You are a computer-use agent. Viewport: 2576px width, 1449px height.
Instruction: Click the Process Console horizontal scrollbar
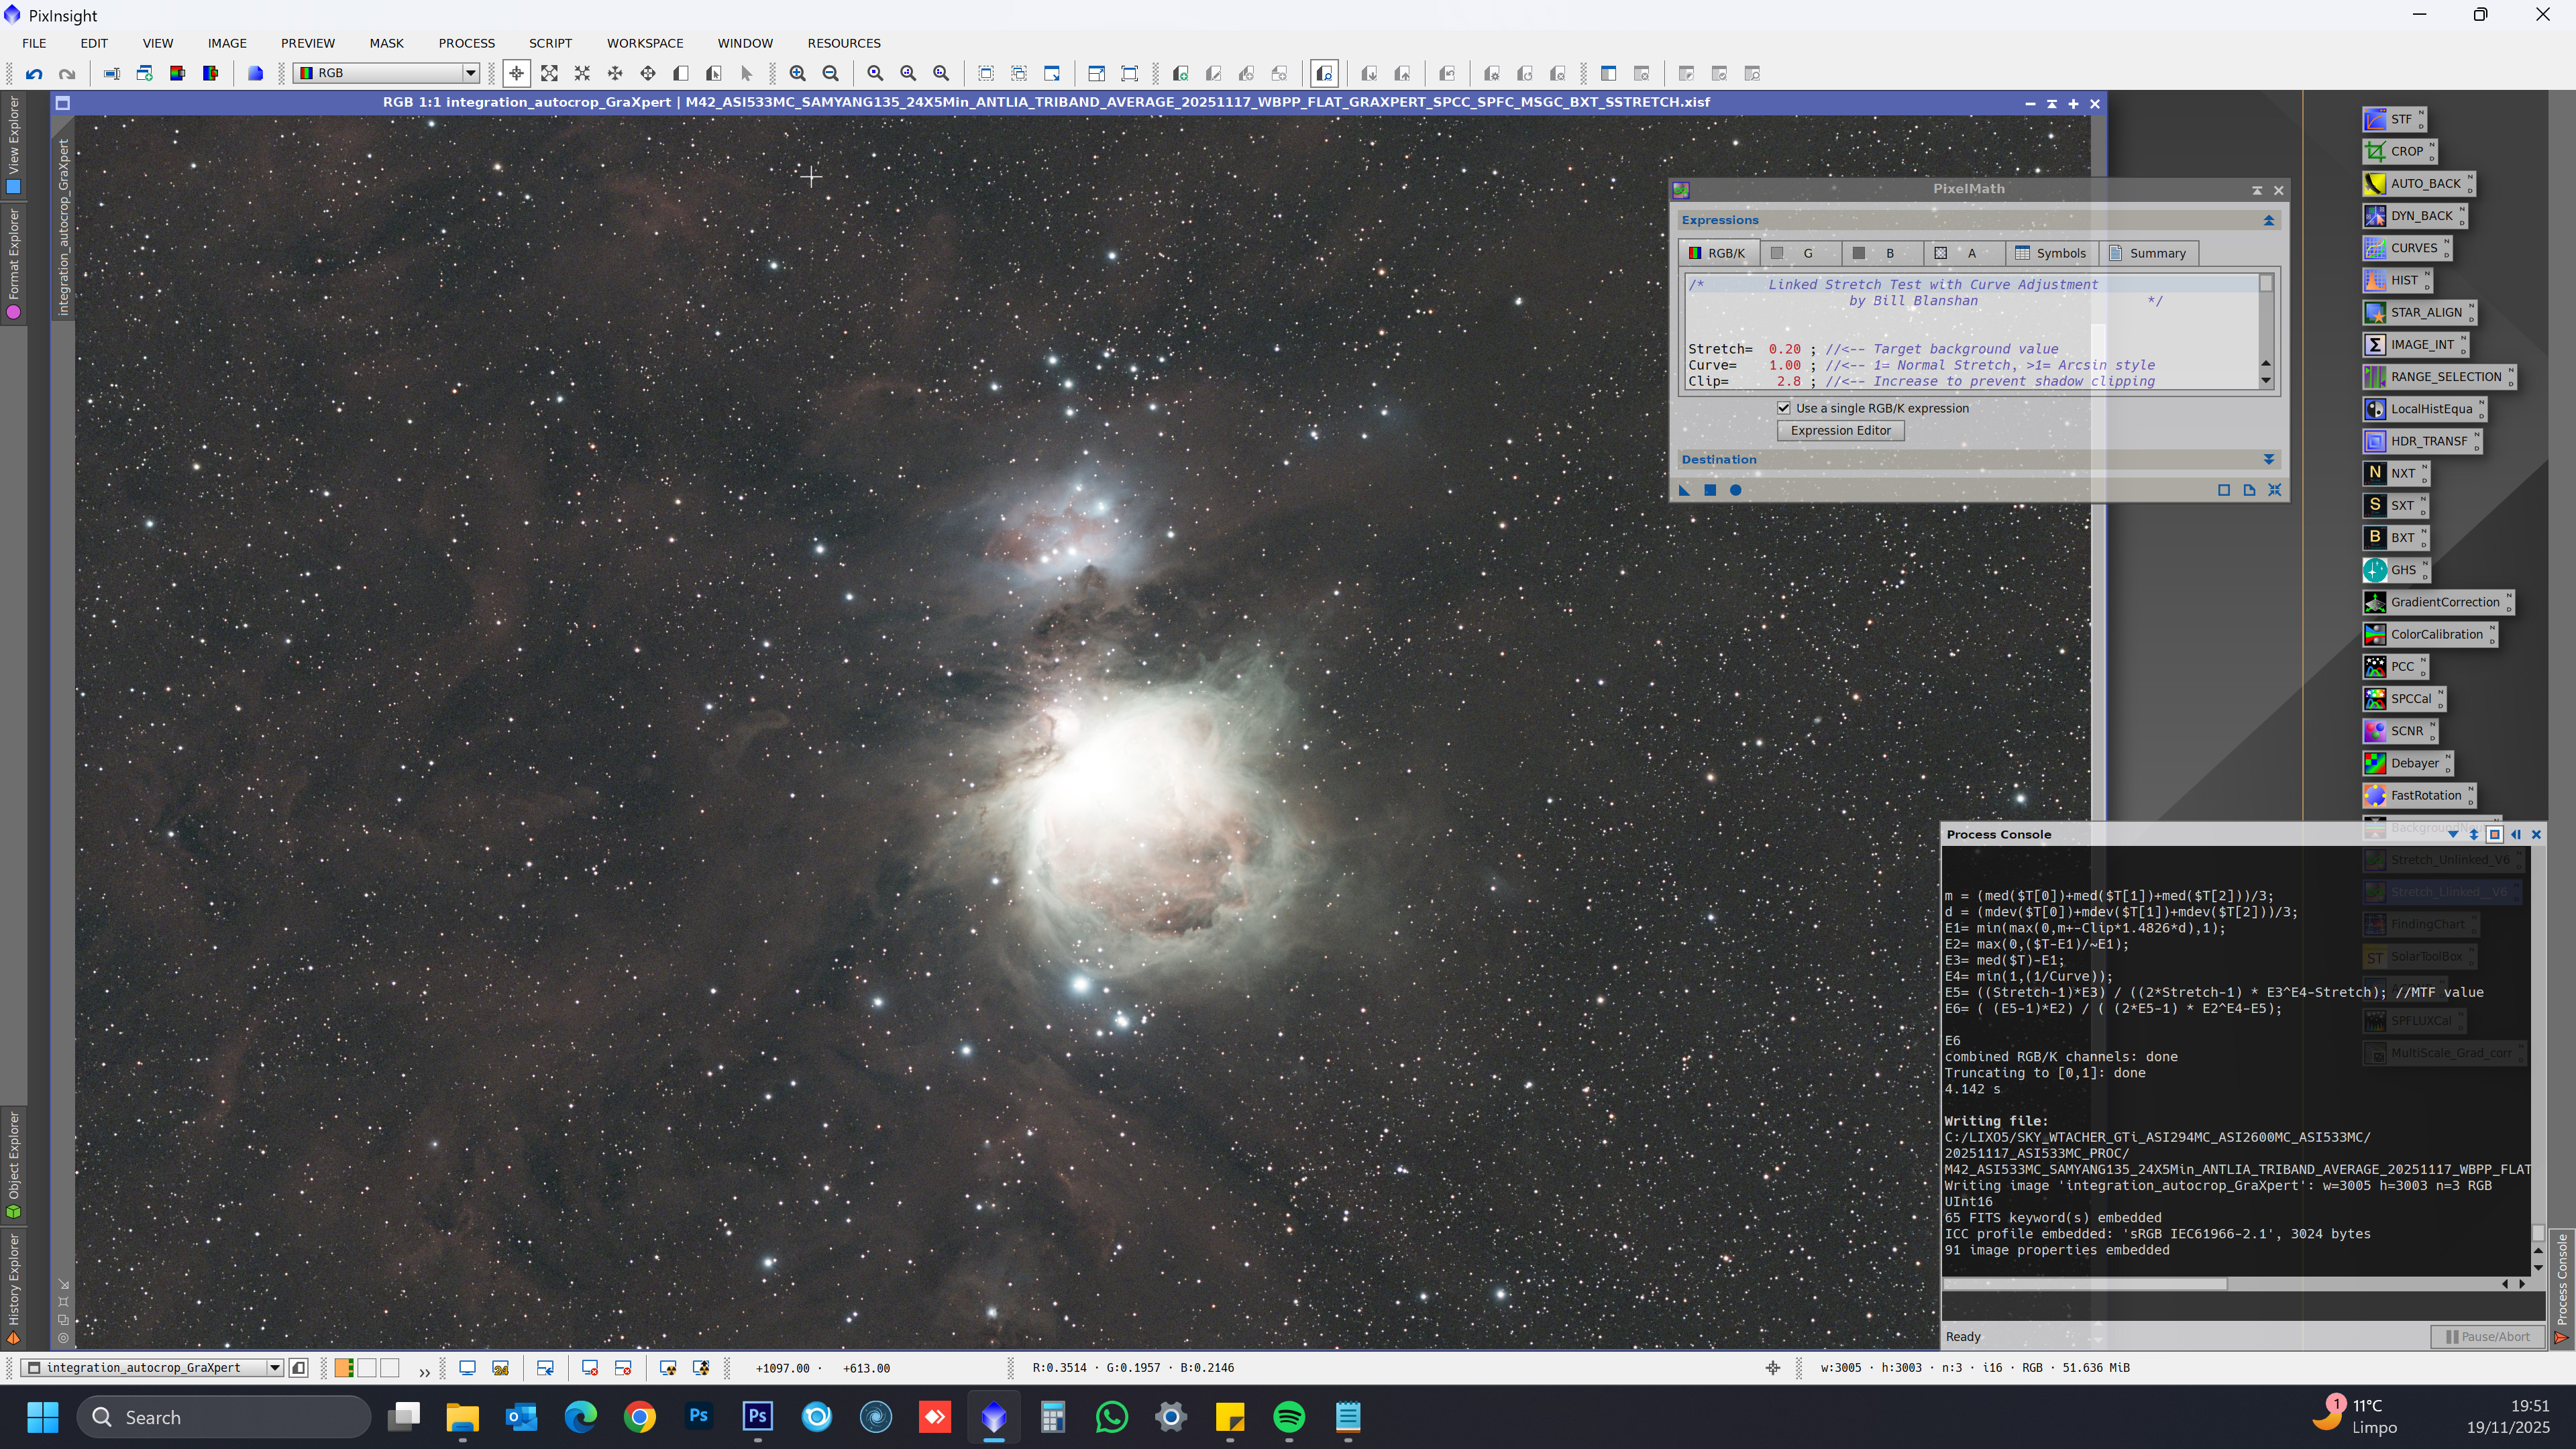click(2085, 1283)
